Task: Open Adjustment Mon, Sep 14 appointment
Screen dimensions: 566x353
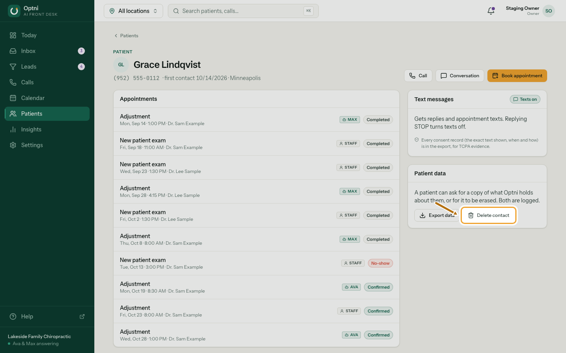Action: click(256, 120)
